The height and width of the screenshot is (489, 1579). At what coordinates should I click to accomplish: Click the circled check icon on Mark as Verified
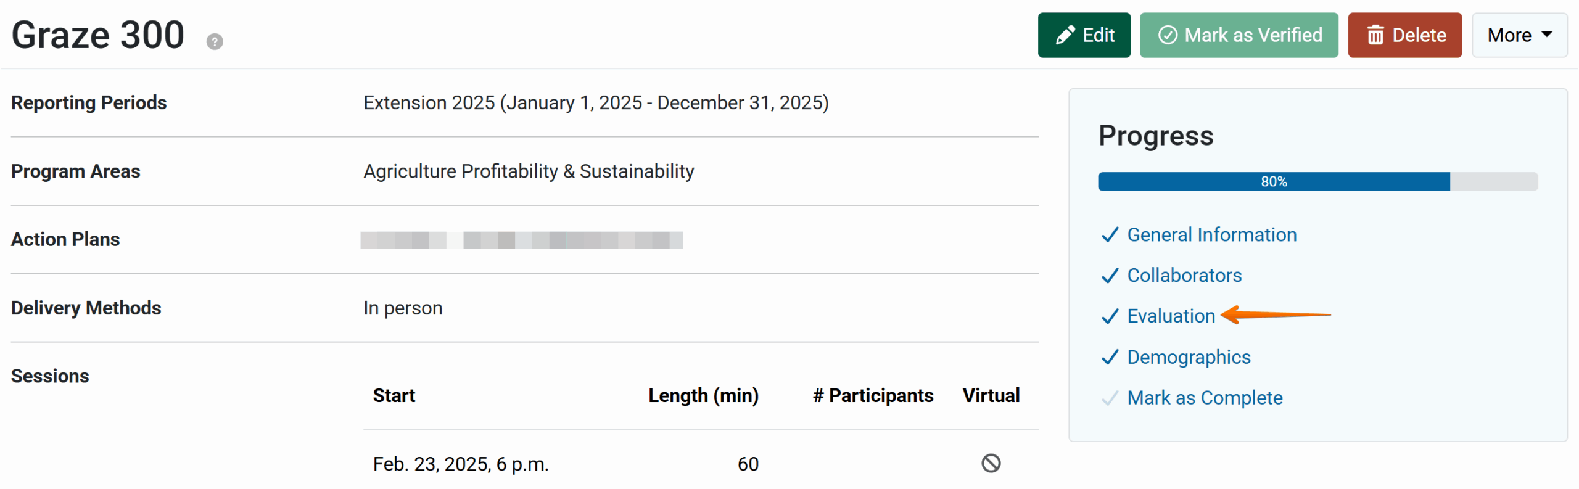point(1168,35)
